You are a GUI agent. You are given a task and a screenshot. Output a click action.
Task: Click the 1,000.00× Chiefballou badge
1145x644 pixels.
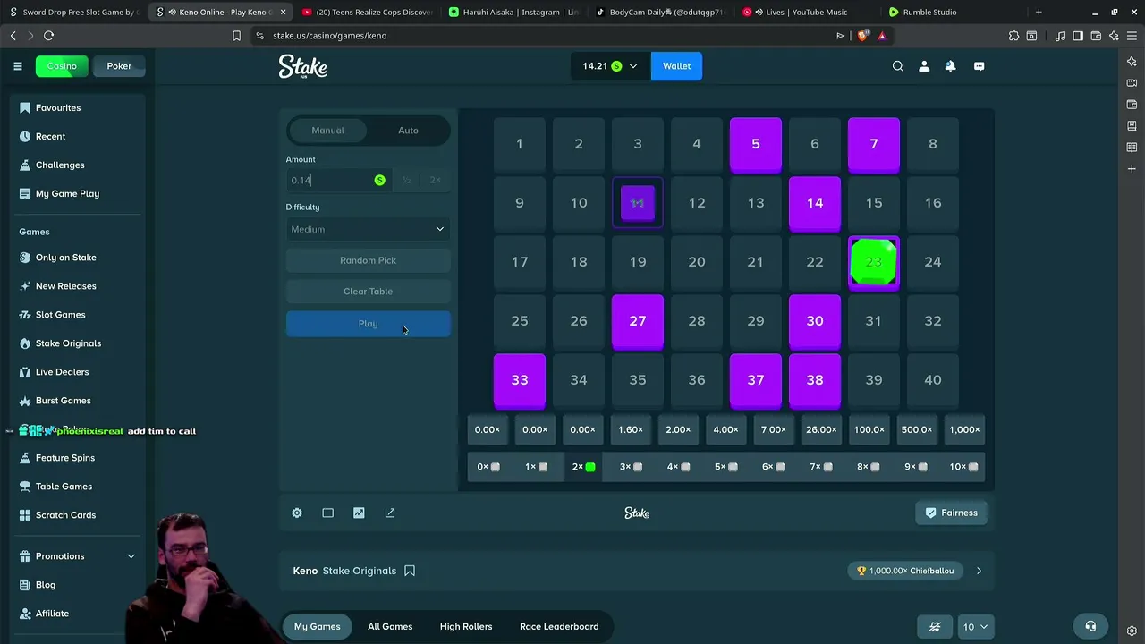pyautogui.click(x=905, y=571)
